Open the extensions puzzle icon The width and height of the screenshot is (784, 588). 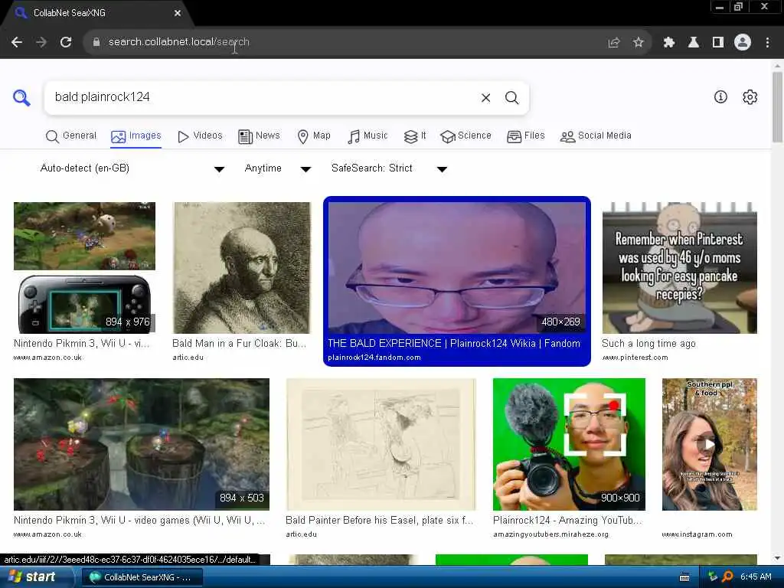[x=668, y=42]
